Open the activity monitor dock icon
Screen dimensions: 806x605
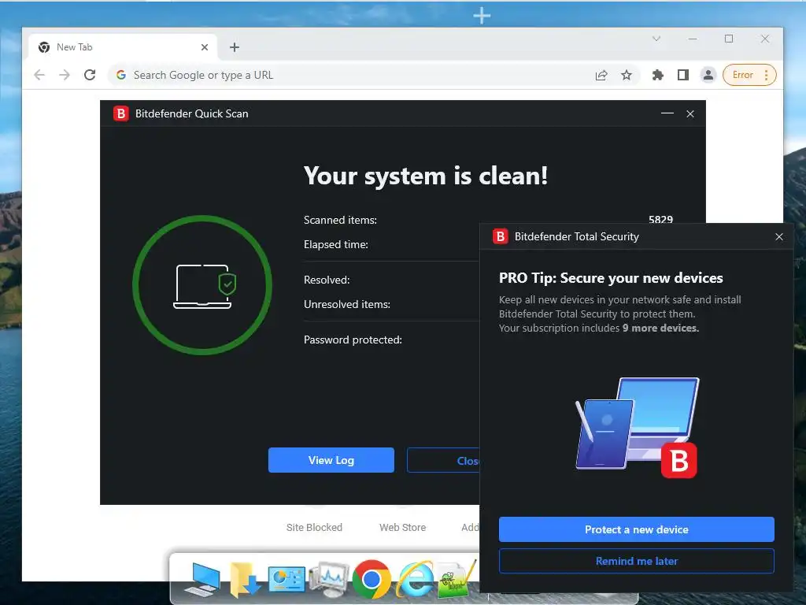coord(329,579)
